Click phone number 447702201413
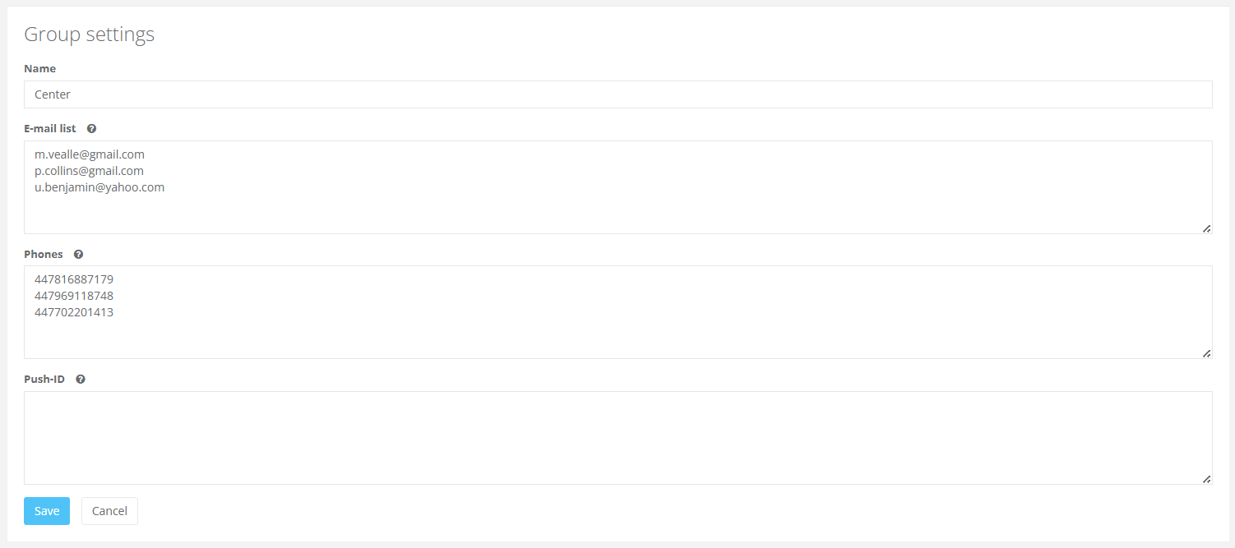This screenshot has width=1235, height=548. [74, 312]
